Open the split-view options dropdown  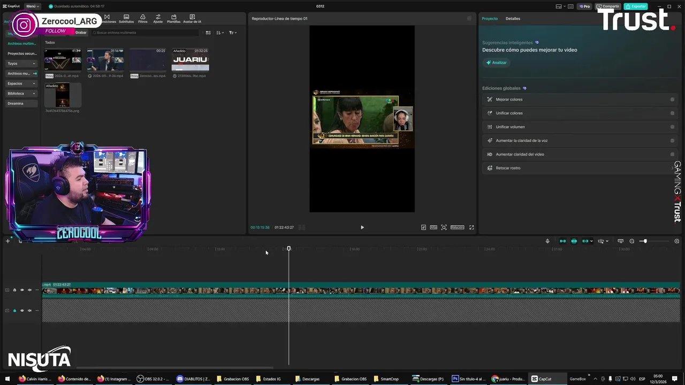tap(607, 241)
